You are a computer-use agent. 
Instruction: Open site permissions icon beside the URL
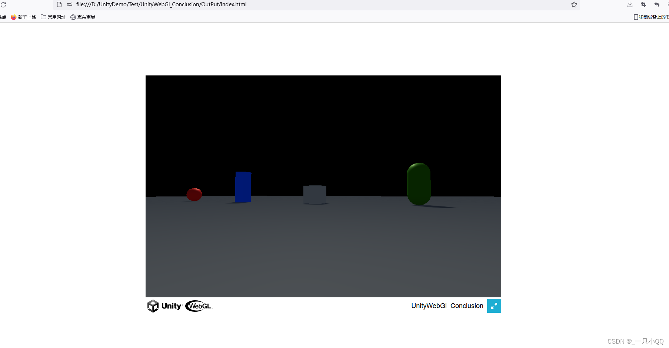(x=70, y=4)
